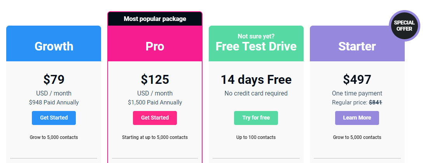Click the $1,500 Paid Annually text
Viewport: 423px width, 163px height.
155,102
